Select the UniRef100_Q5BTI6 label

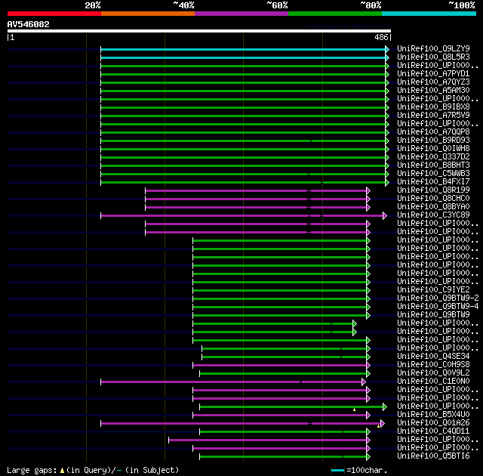[x=433, y=456]
